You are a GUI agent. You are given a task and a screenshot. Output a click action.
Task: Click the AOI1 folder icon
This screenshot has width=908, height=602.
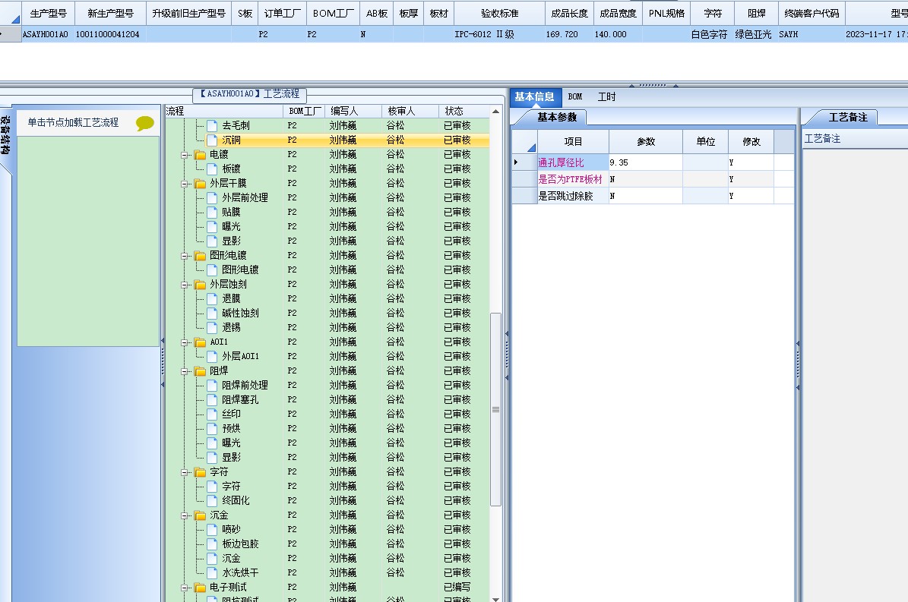(x=201, y=342)
